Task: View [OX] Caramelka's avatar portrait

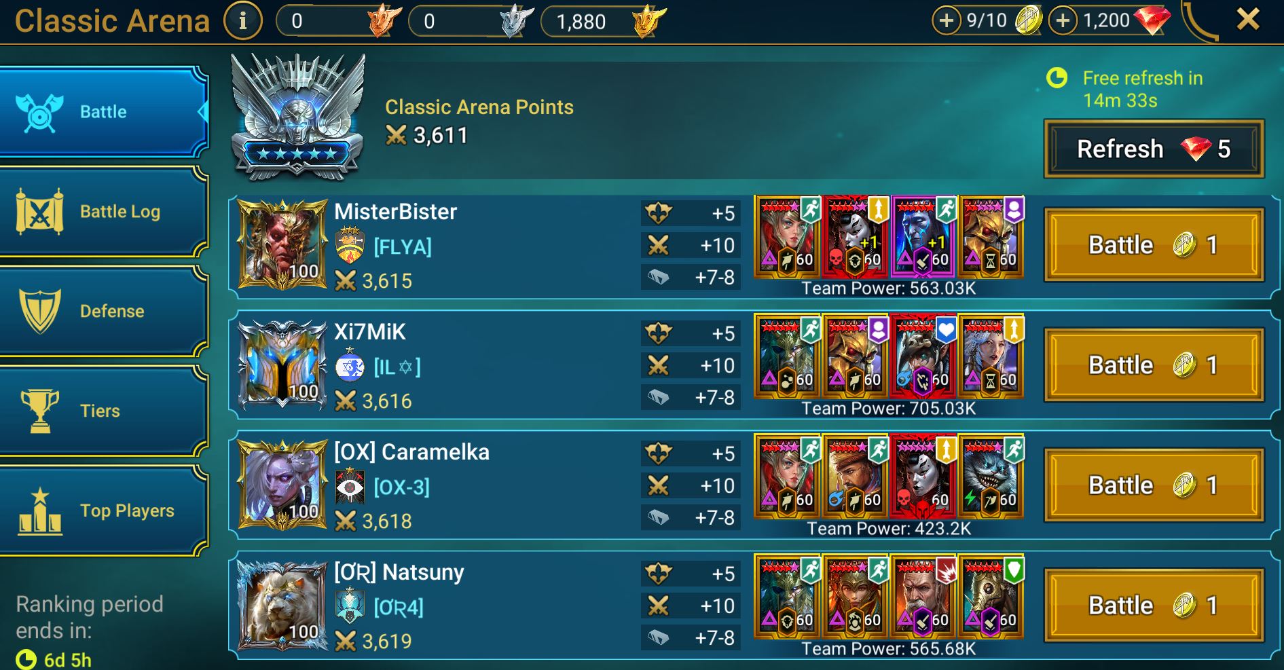Action: tap(282, 485)
